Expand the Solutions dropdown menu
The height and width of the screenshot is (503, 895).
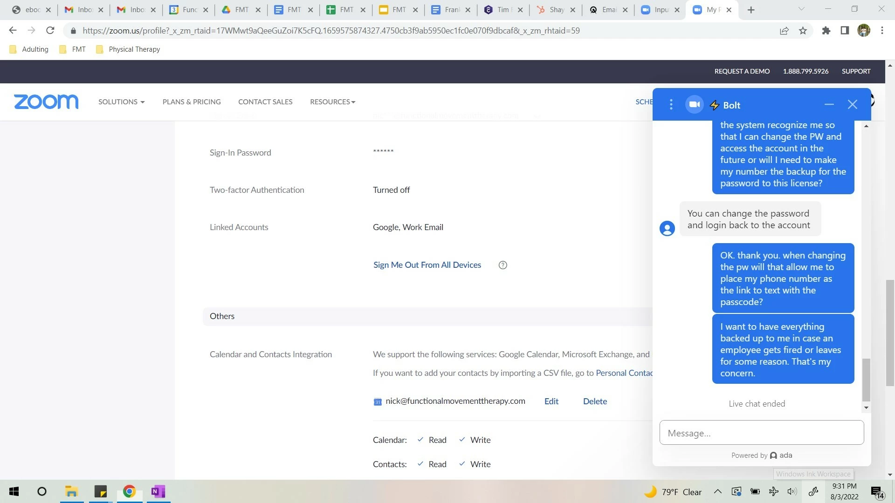tap(121, 102)
